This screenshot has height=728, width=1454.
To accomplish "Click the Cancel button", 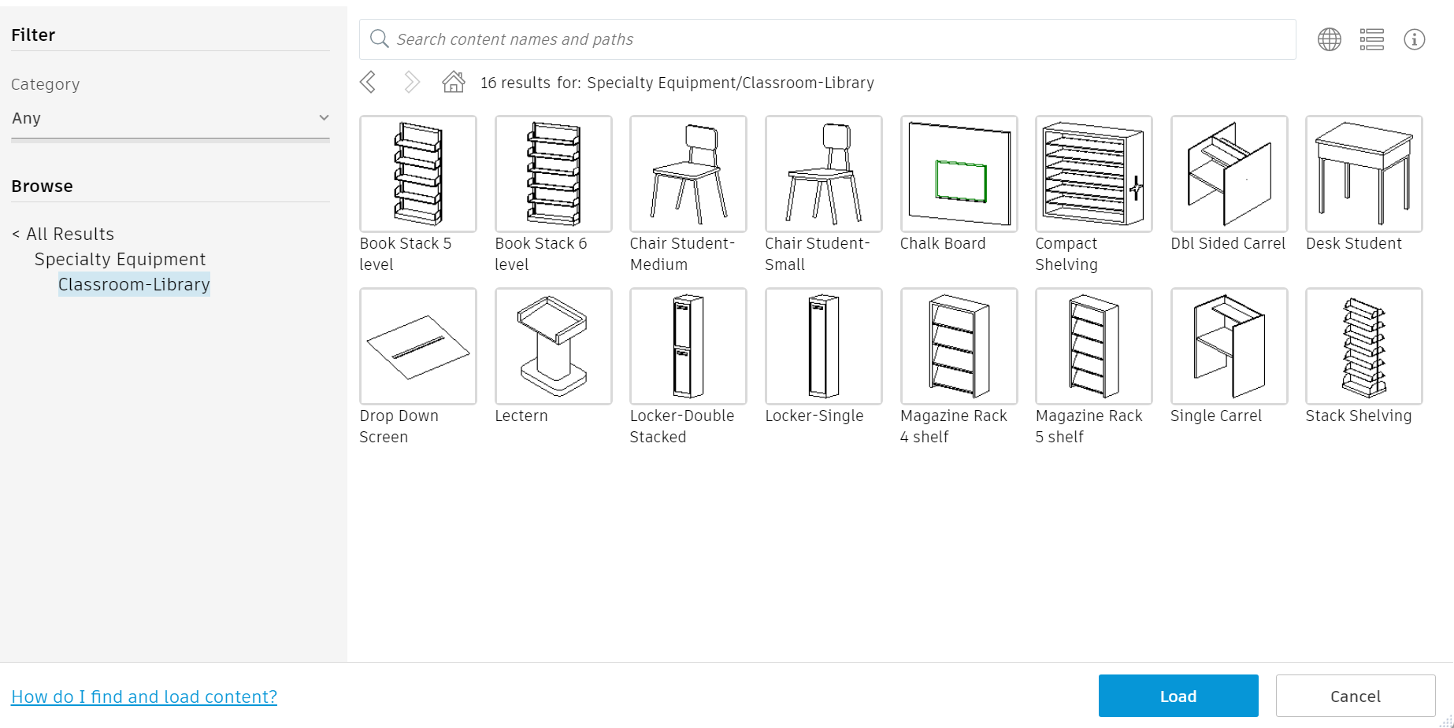I will [x=1355, y=696].
